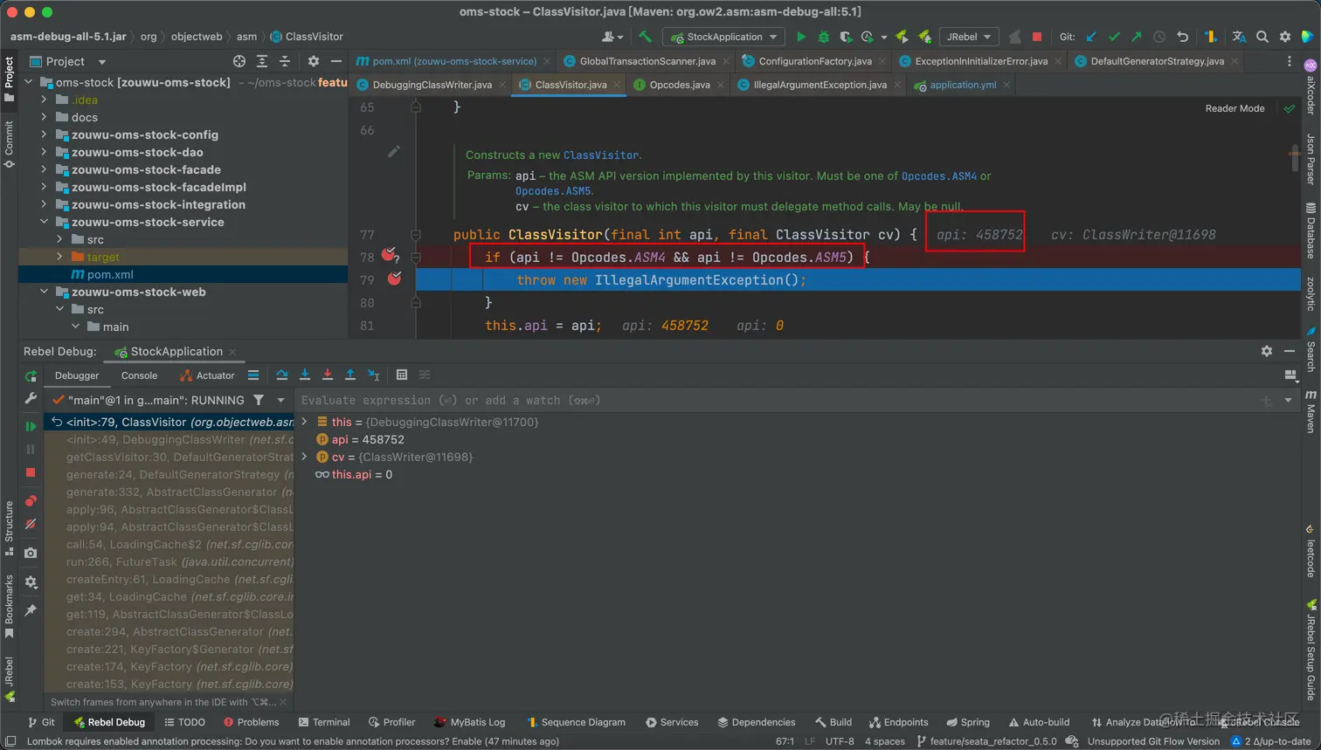Revert changes using the rollback arrow icon
Screen dimensions: 1321x750
click(x=1182, y=37)
